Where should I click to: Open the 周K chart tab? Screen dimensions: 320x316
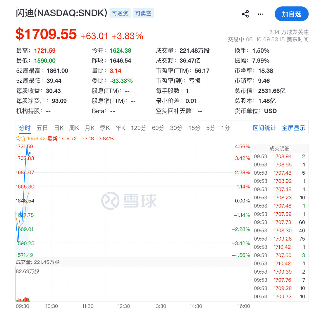74,128
